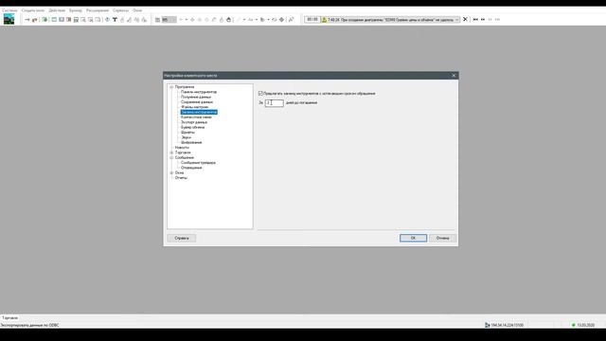Collapse the Сообщения tree node

[171, 157]
